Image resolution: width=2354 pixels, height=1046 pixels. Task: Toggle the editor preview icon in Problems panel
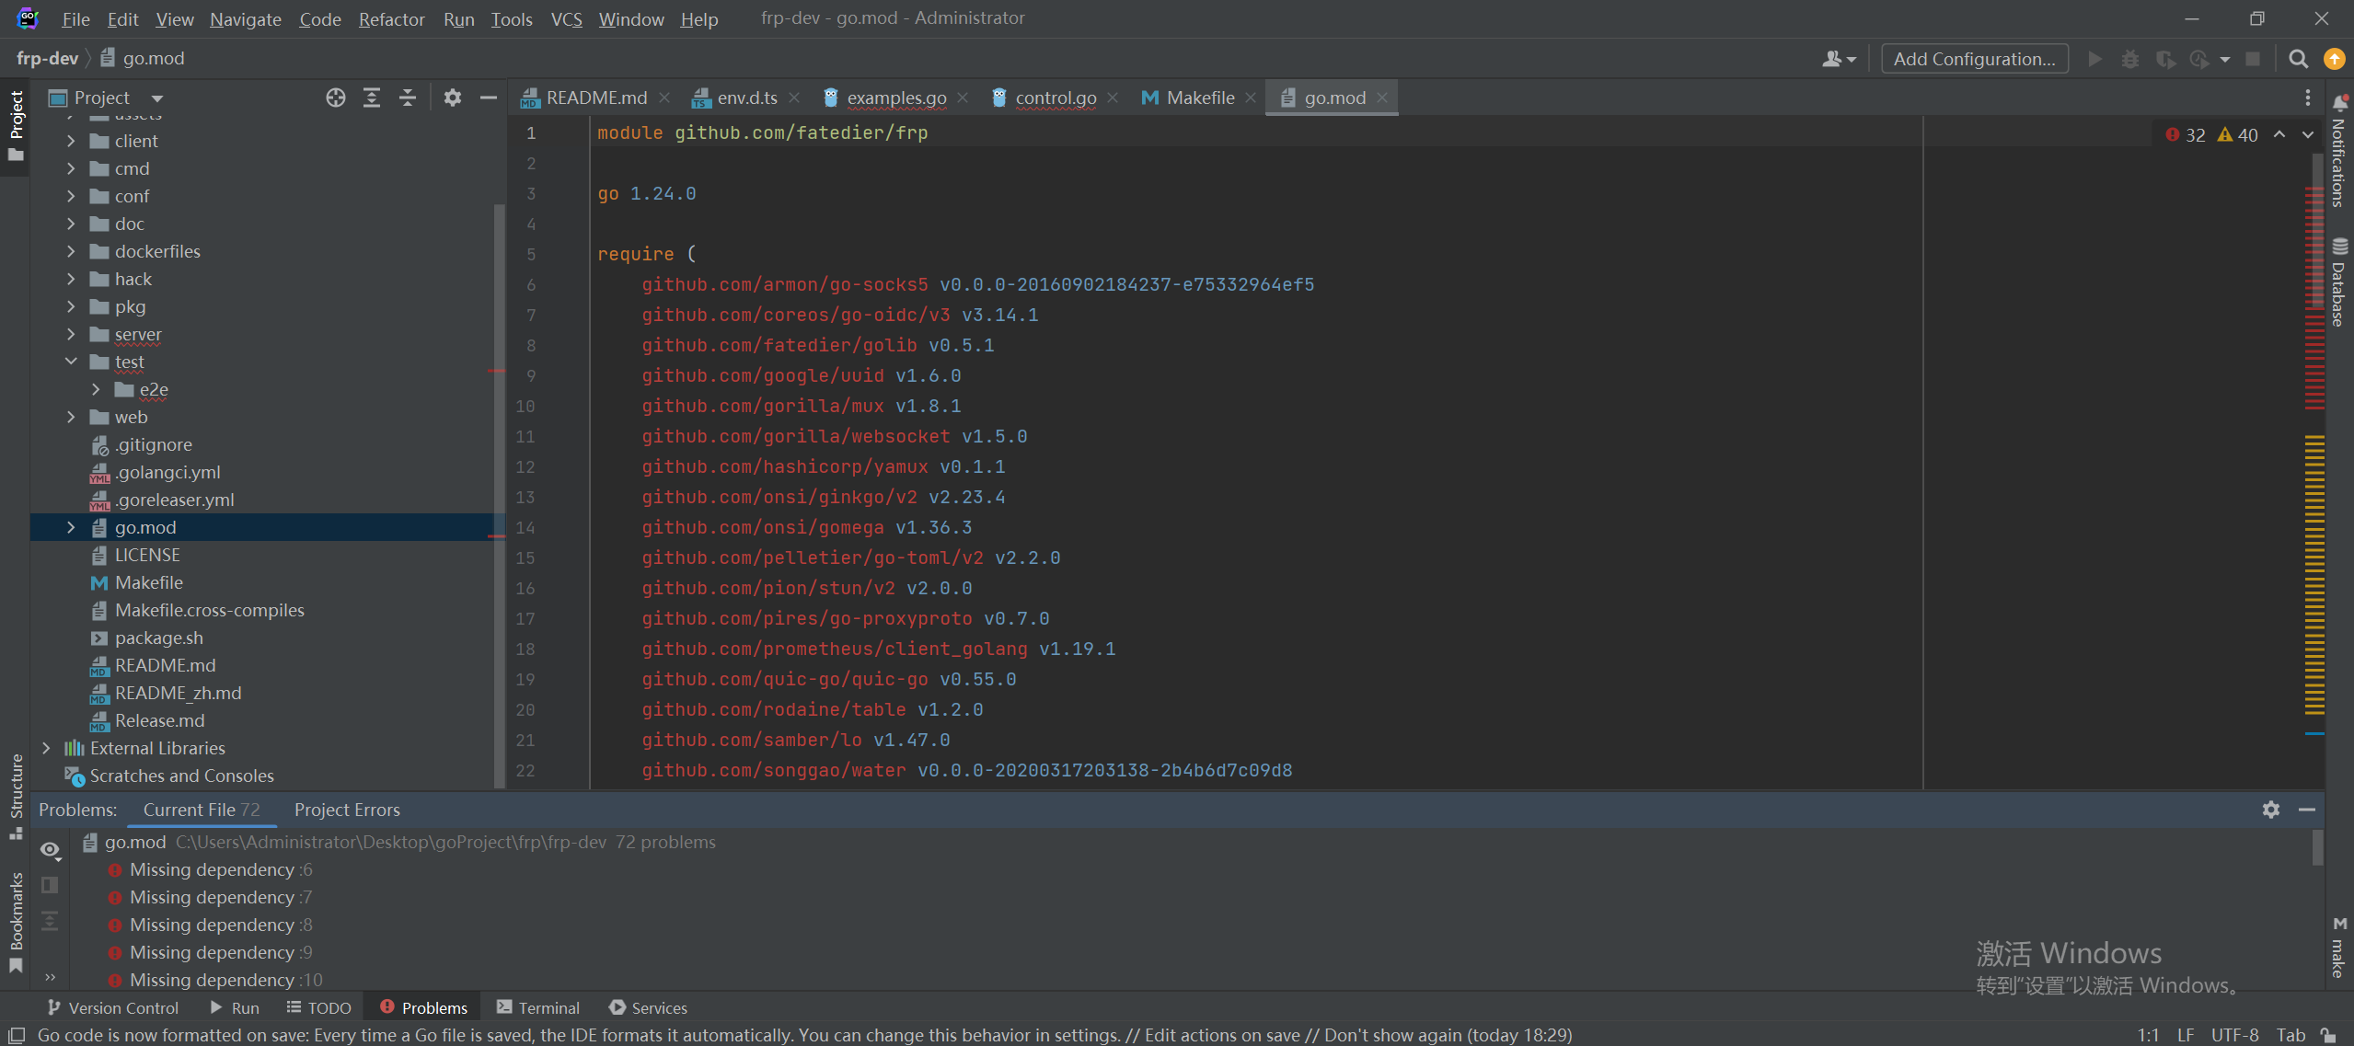pos(50,885)
